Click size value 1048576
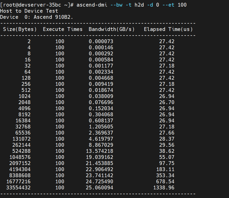The image size is (229, 198). click(20, 157)
